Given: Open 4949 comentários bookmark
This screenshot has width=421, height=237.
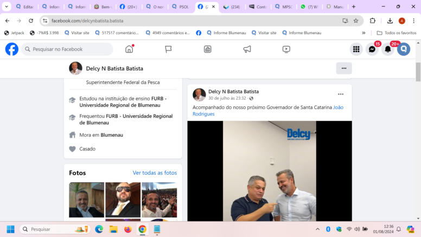Looking at the screenshot, I should (168, 33).
